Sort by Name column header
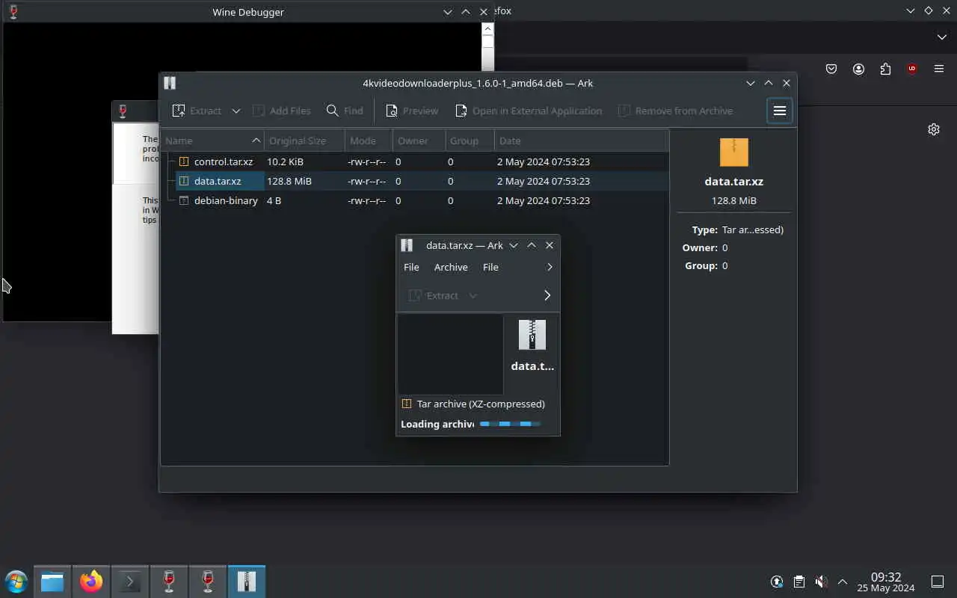 [212, 141]
